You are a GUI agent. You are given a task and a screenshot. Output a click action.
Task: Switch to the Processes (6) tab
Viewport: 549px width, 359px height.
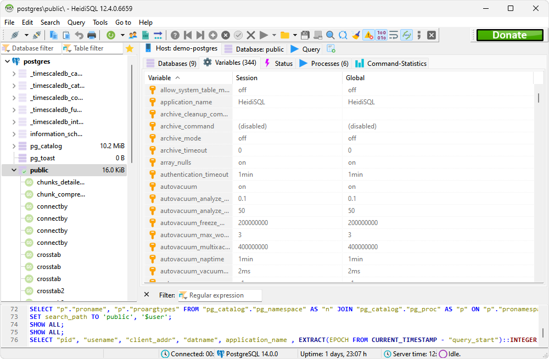[x=323, y=64]
